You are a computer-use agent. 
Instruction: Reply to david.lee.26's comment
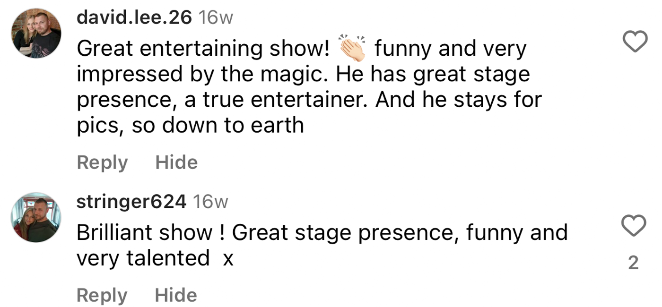102,162
